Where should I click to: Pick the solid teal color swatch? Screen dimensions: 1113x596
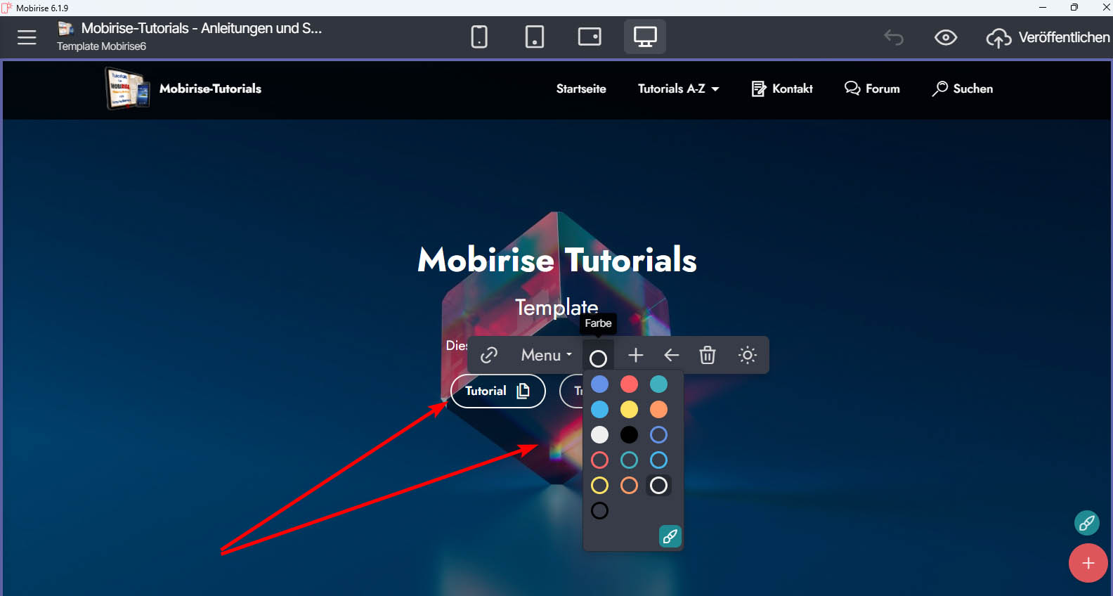pyautogui.click(x=658, y=384)
